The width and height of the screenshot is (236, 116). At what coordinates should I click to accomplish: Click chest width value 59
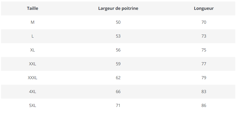point(118,64)
